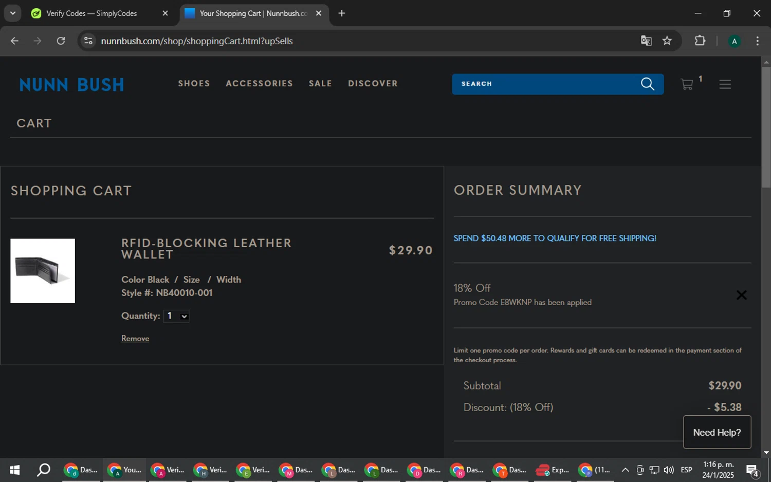Open the Exp... taskbar app
Screen dimensions: 771x482
point(553,470)
